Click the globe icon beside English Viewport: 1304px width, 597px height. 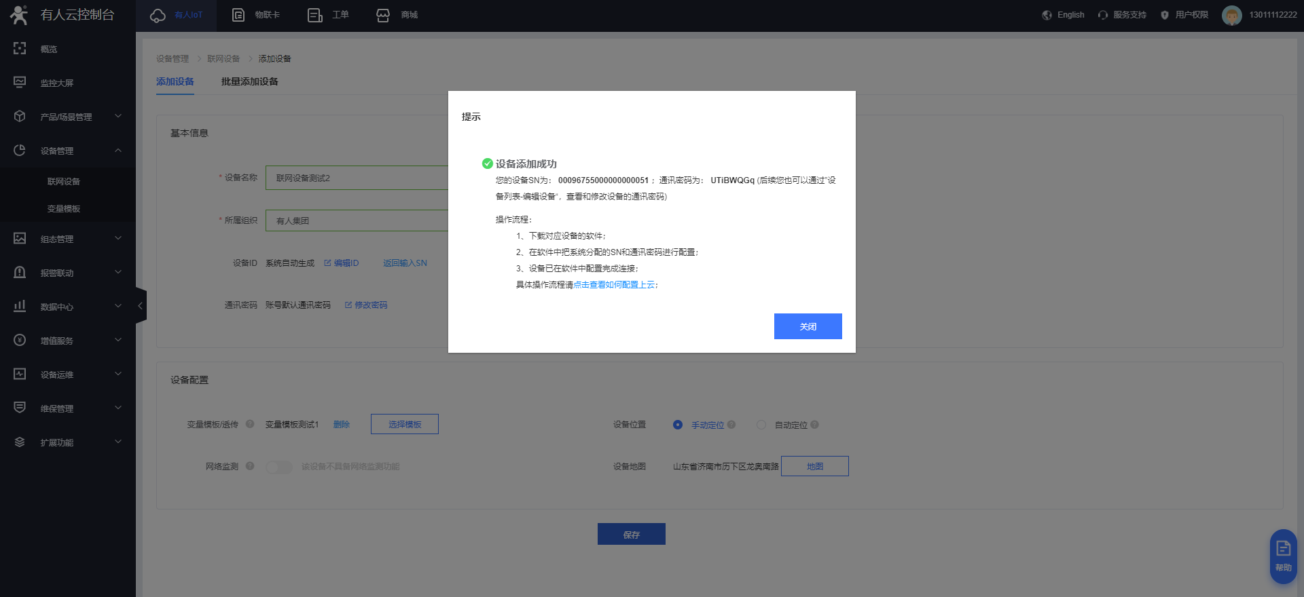[x=1047, y=15]
